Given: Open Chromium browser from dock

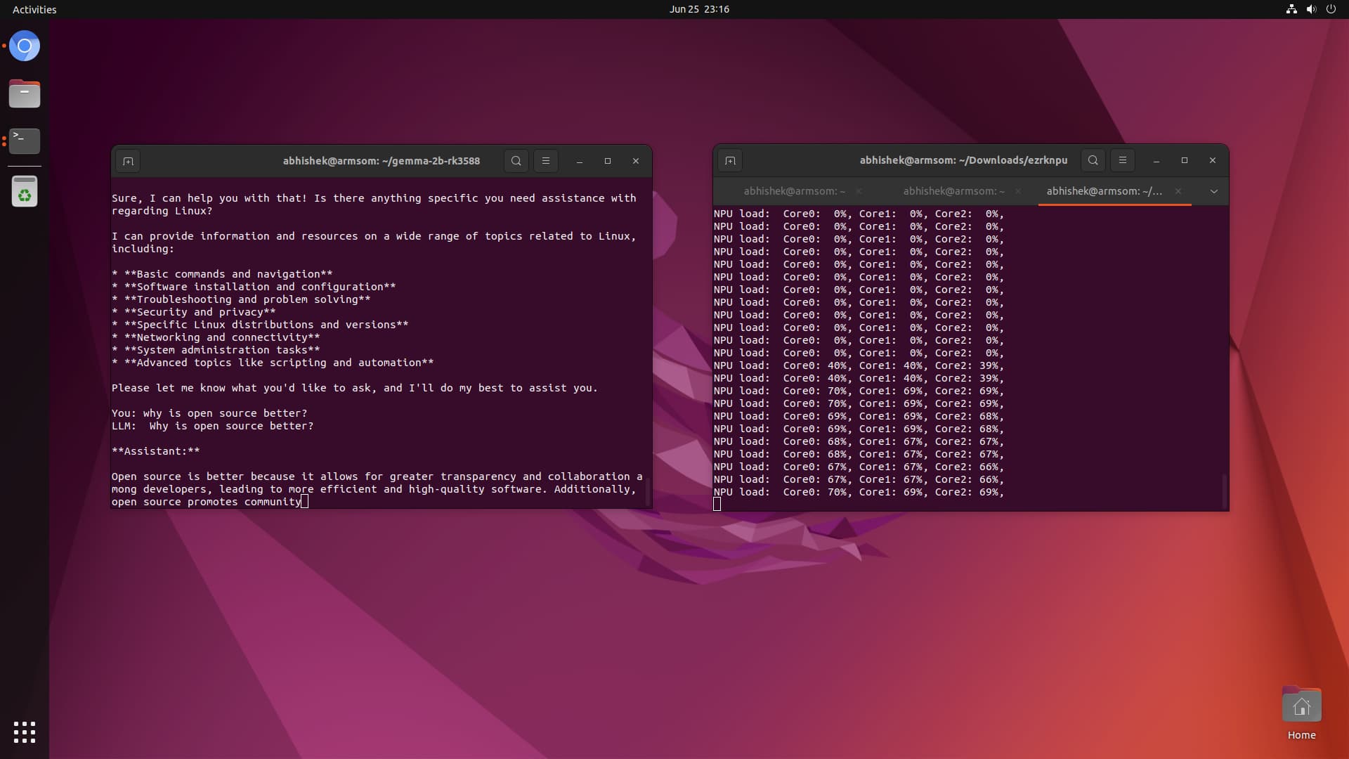Looking at the screenshot, I should pos(25,46).
